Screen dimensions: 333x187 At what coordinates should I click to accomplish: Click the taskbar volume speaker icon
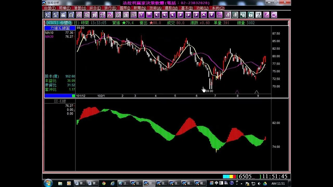259,184
